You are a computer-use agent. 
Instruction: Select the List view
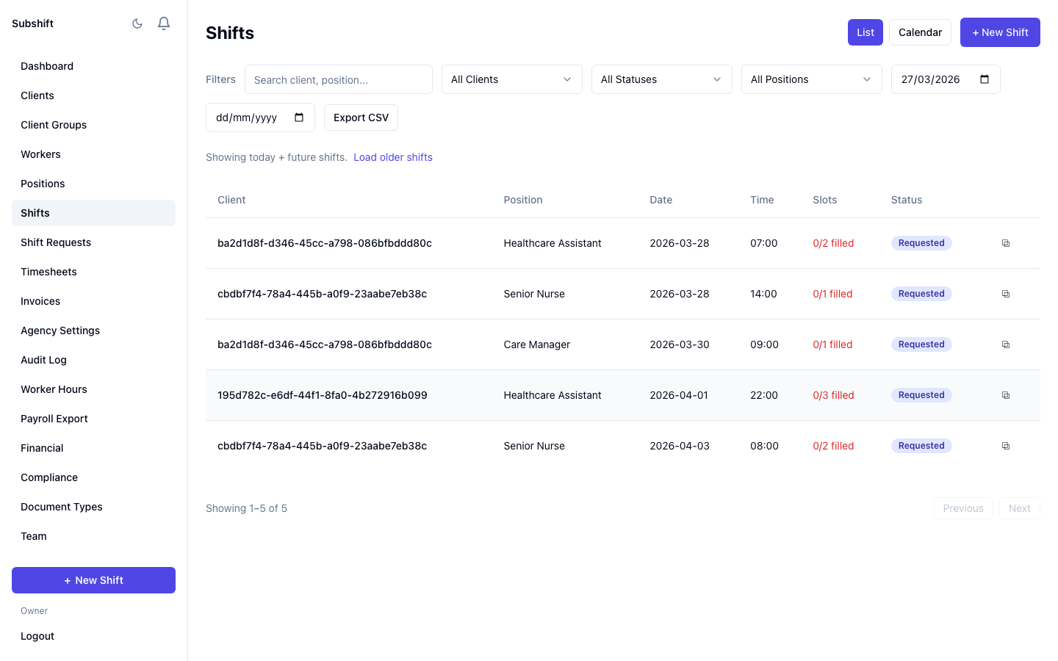click(x=865, y=32)
